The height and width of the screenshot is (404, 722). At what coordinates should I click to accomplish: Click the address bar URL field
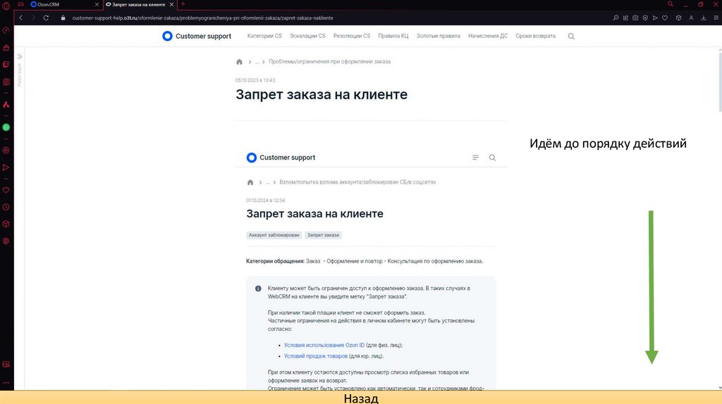point(202,18)
